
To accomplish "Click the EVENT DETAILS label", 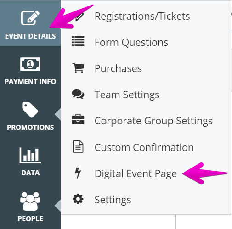I will click(30, 36).
